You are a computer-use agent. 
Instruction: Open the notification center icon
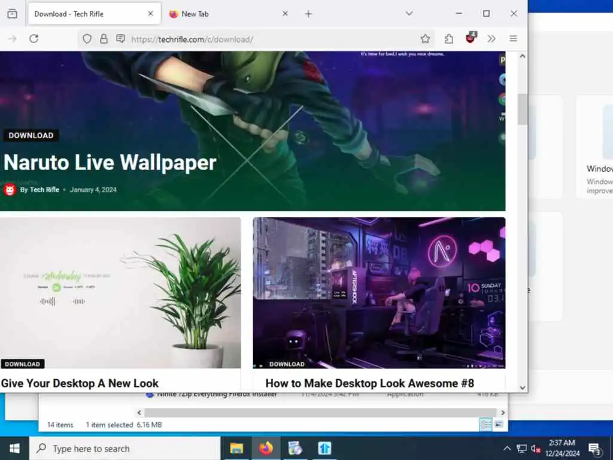[x=595, y=449]
